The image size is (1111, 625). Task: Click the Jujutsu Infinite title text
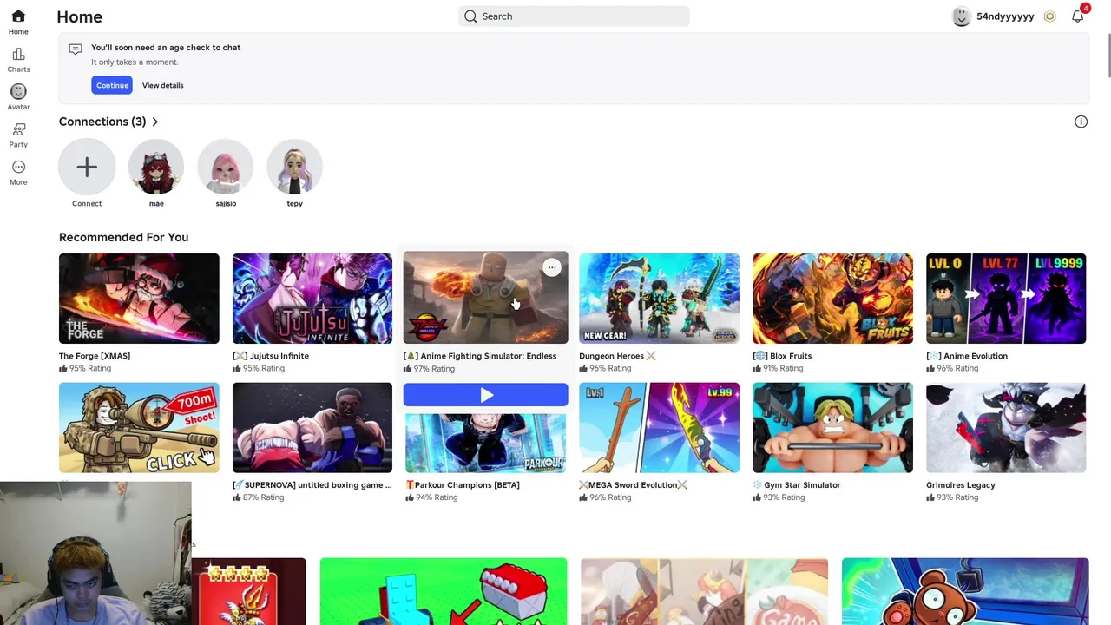[271, 356]
